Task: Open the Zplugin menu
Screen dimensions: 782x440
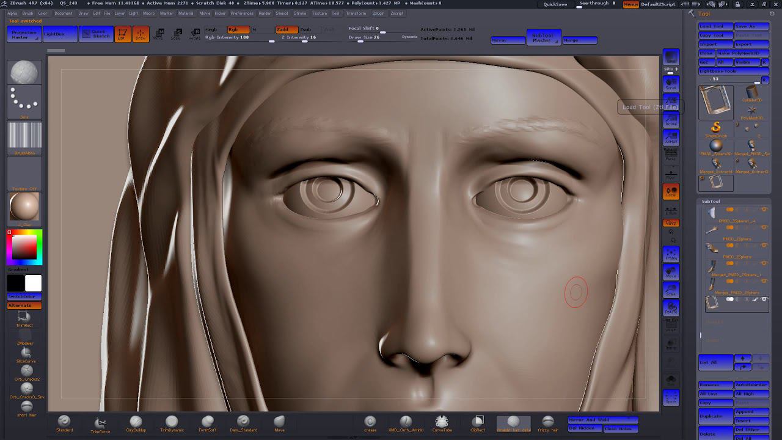Action: pos(378,13)
